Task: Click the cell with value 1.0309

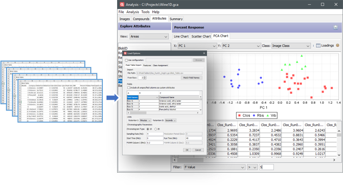Action: click(x=248, y=154)
